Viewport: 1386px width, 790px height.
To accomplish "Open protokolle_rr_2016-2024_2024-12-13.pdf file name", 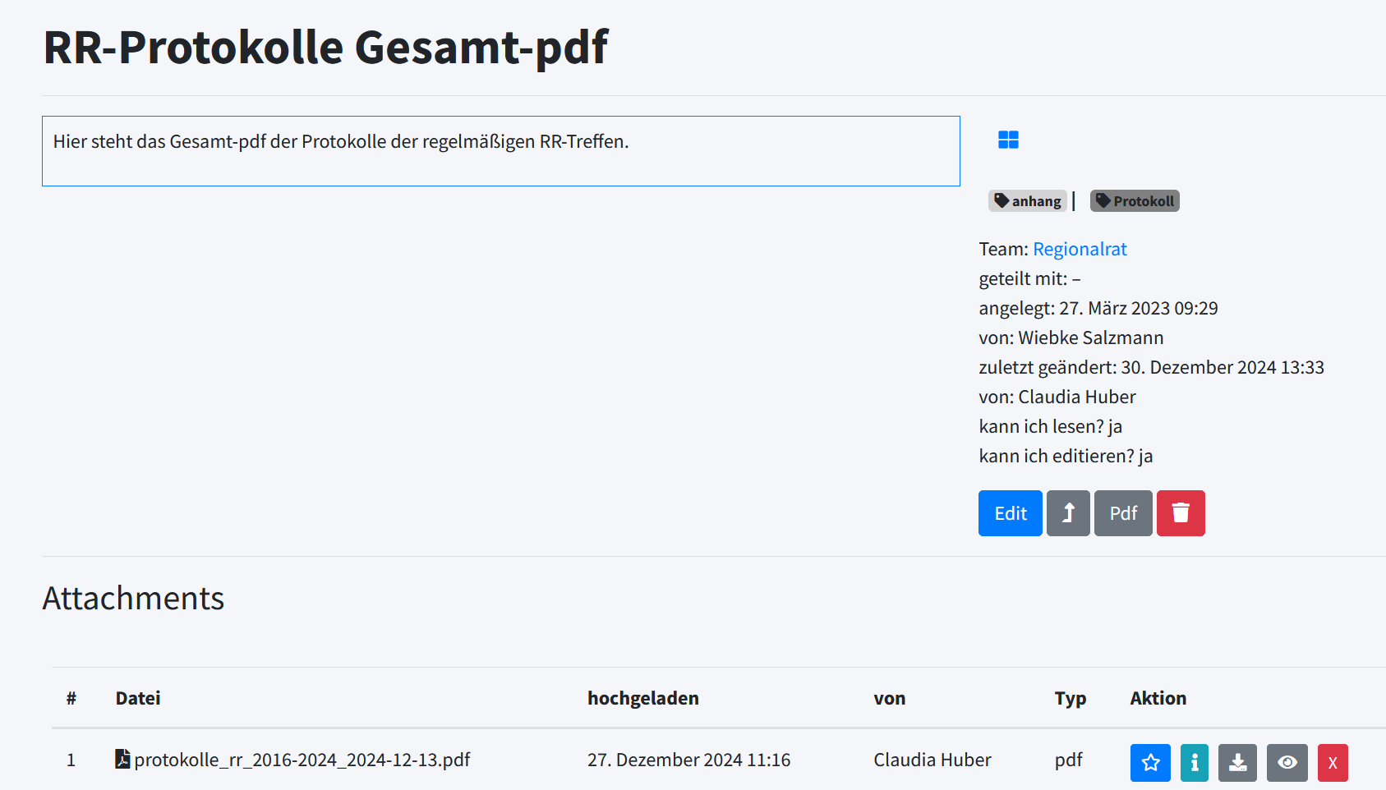I will coord(302,760).
